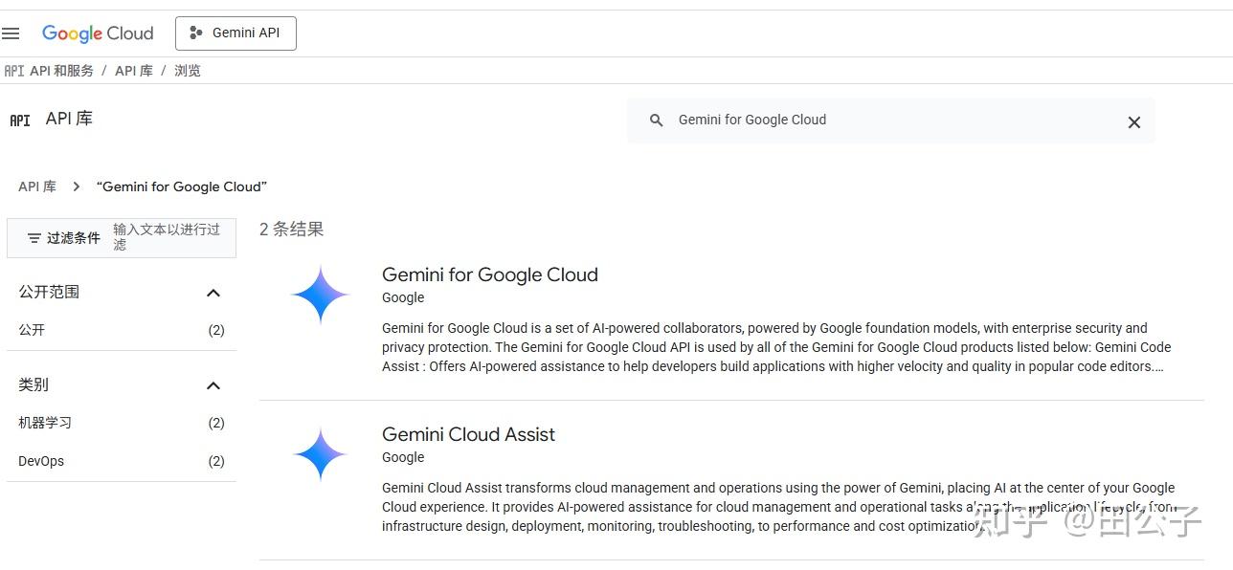The image size is (1233, 570).
Task: Collapse the 类别 filter section
Action: (x=213, y=385)
